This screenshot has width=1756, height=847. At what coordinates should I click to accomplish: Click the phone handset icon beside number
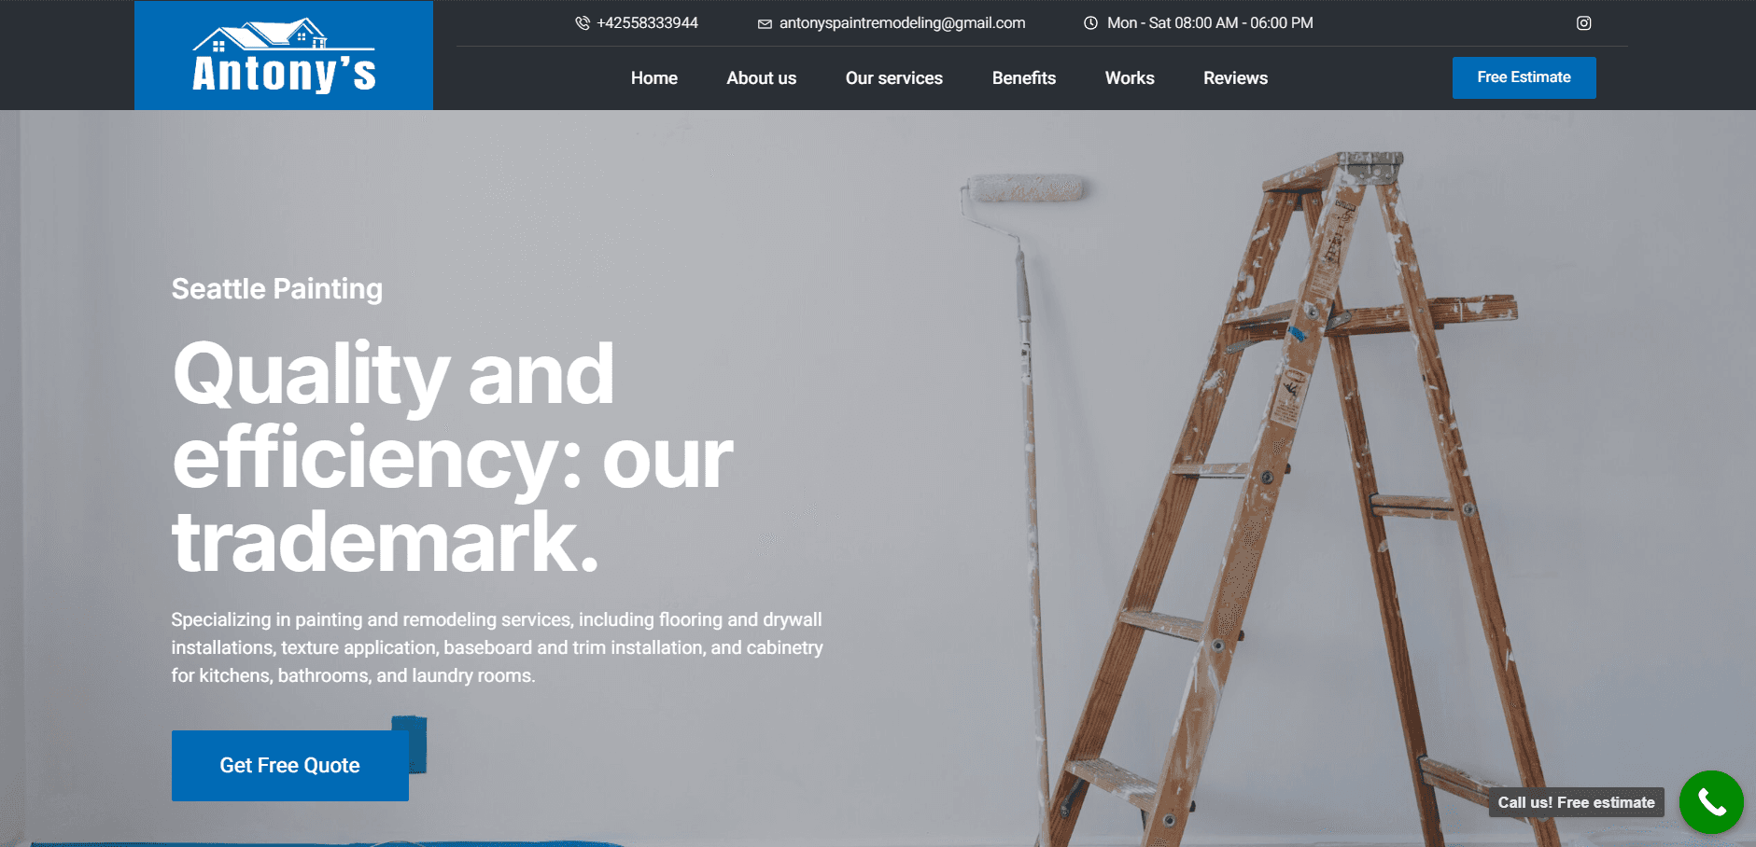(583, 23)
